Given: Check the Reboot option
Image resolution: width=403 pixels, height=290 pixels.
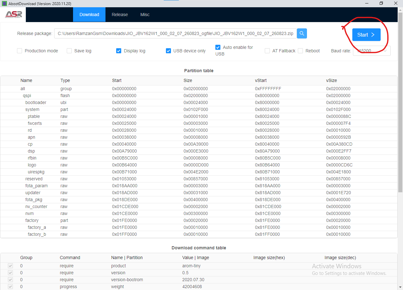Looking at the screenshot, I should point(300,51).
